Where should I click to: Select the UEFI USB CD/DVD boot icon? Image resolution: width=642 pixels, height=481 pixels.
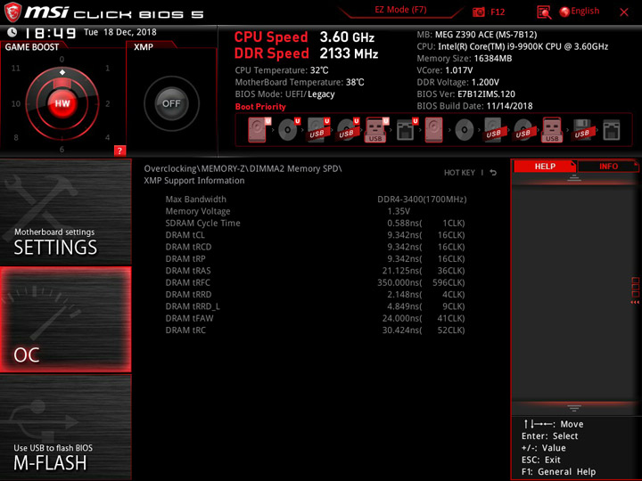348,130
